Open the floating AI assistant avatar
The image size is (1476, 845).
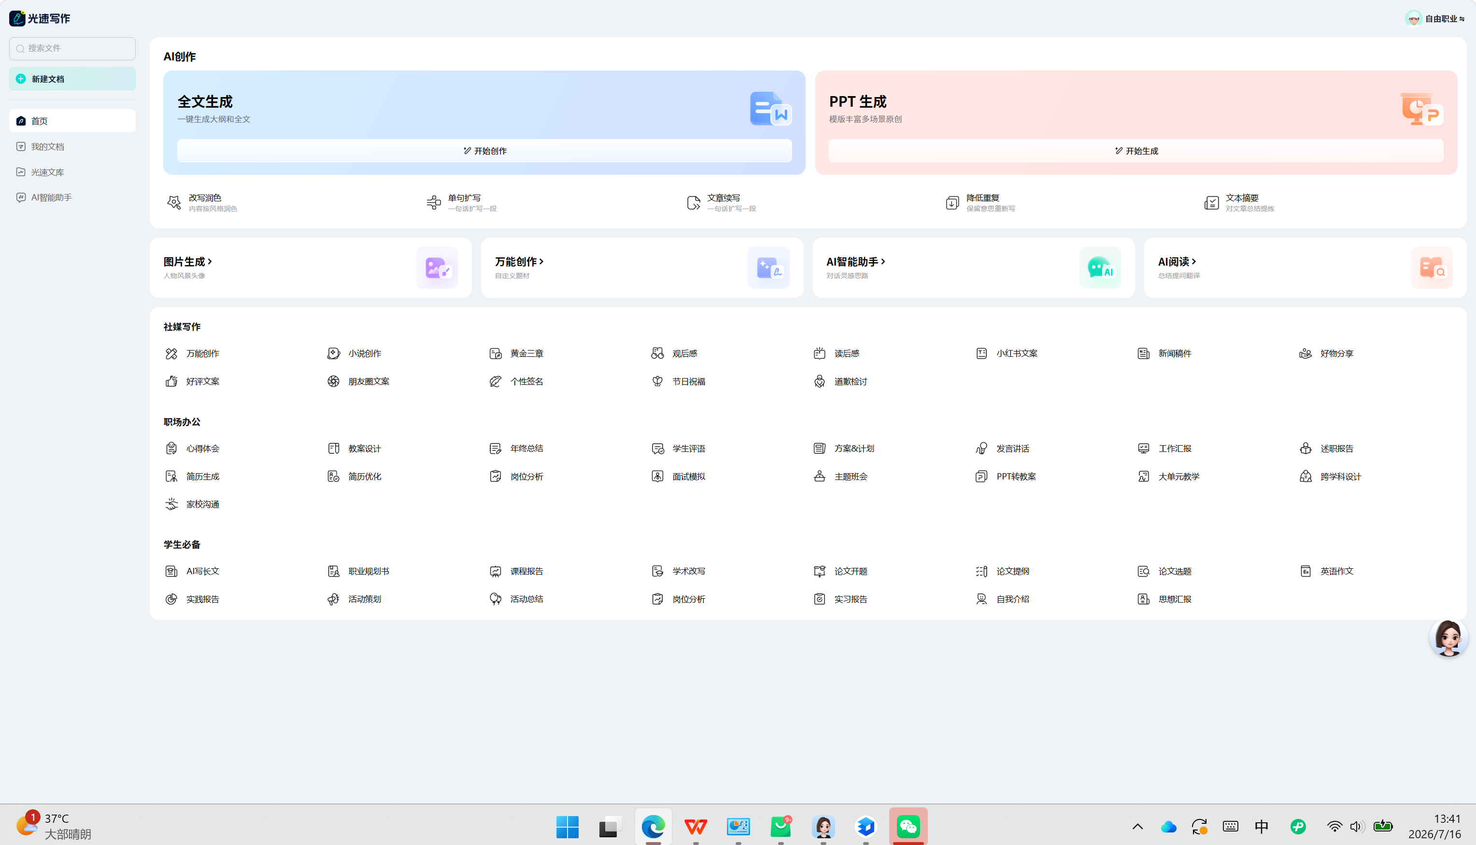pos(1448,638)
